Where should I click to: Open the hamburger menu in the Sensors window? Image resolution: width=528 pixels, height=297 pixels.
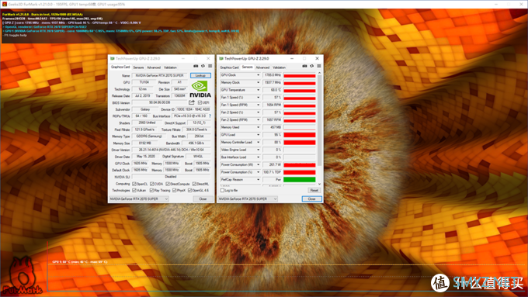coord(319,66)
